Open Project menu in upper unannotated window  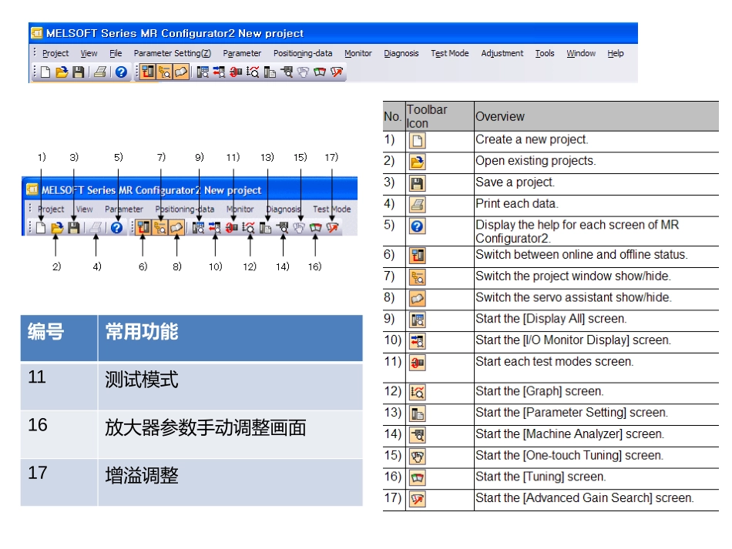click(x=55, y=54)
